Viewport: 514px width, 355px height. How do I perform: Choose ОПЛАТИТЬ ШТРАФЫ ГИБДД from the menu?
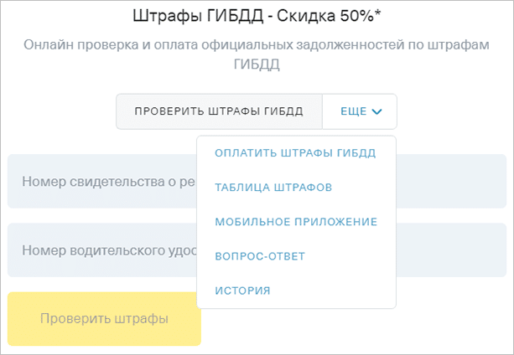click(295, 152)
